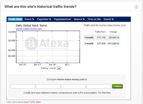143x104 pixels.
Task: Open the Alexa Traffic Stats link
Action: (32, 102)
